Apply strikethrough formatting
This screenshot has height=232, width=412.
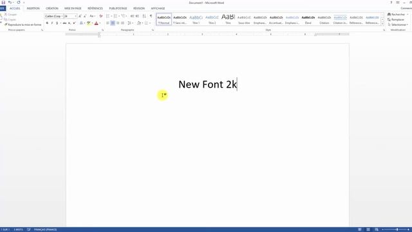pyautogui.click(x=64, y=23)
